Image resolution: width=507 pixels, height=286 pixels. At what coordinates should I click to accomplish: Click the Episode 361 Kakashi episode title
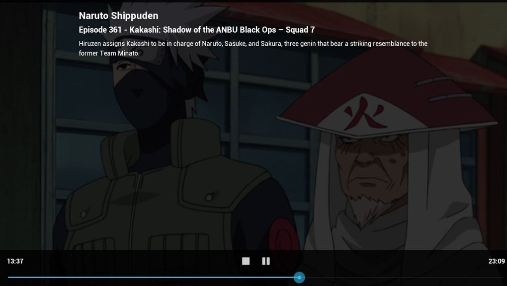[197, 30]
